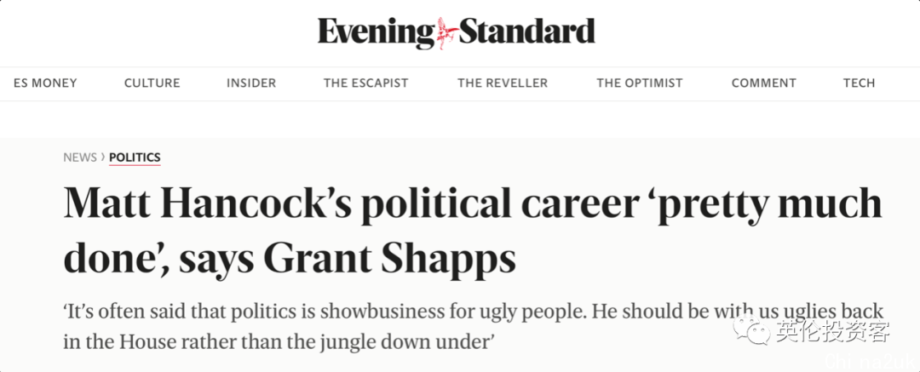The image size is (920, 372).
Task: Open the COMMENT section
Action: click(x=764, y=83)
